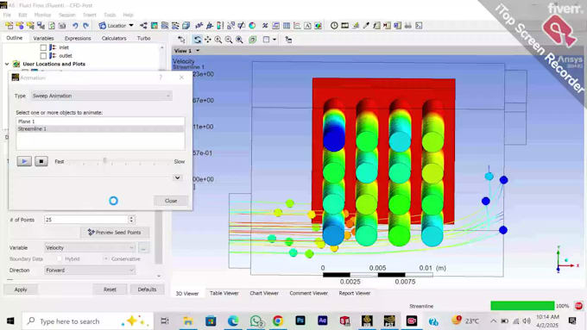
Task: Open the Report Viewer tab
Action: point(355,293)
